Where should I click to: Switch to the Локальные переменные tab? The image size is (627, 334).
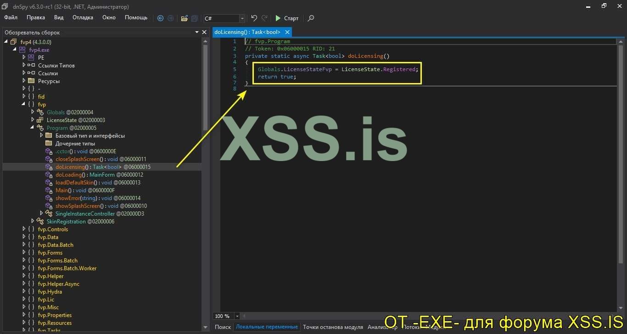[x=267, y=327]
